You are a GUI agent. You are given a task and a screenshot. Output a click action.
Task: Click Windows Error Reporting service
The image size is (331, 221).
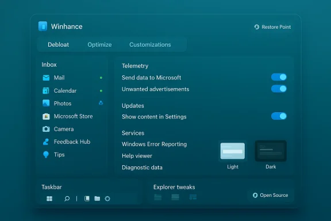[x=155, y=144]
